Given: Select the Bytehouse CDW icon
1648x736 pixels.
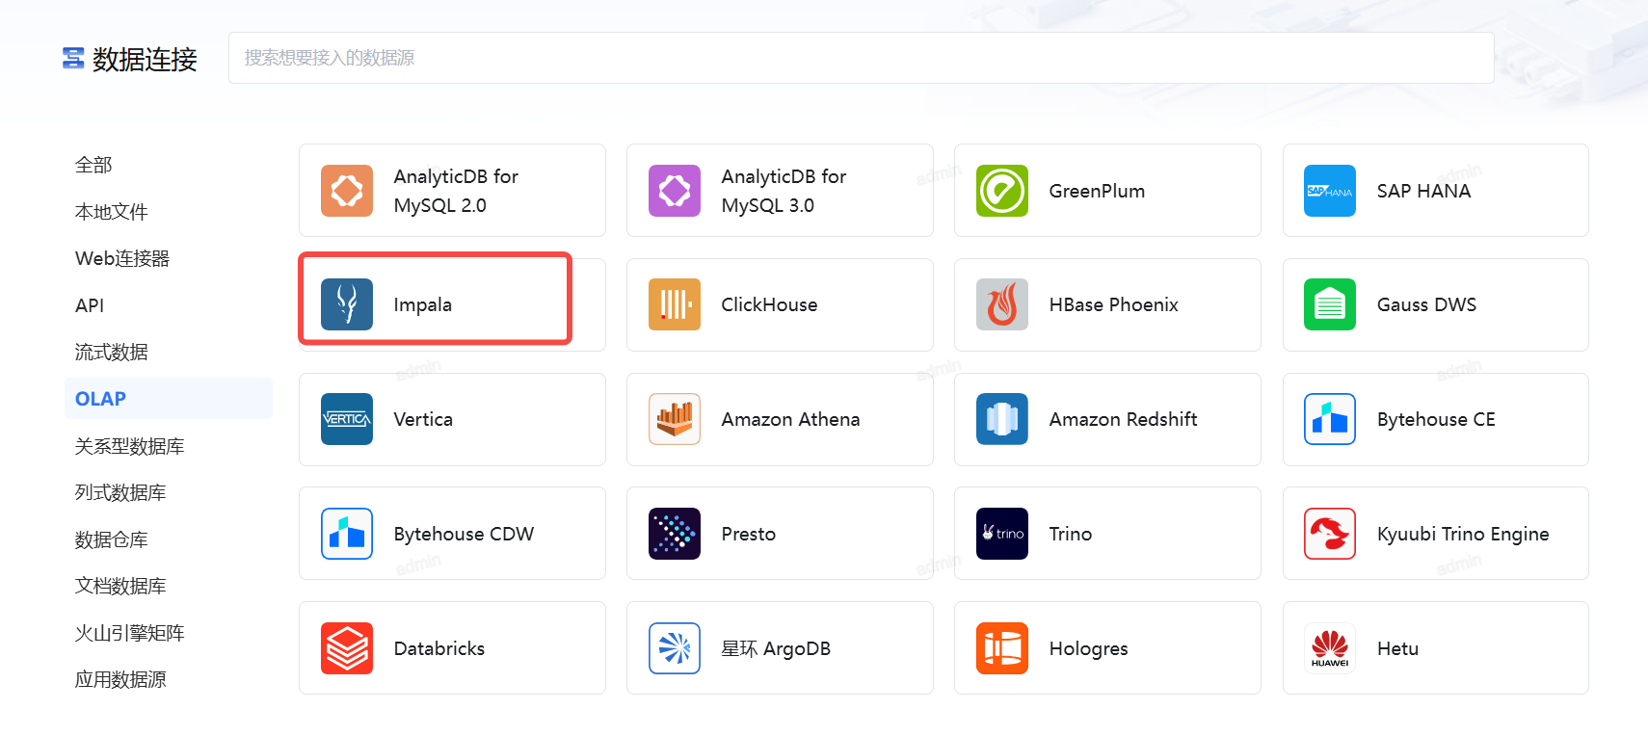Looking at the screenshot, I should 347,534.
